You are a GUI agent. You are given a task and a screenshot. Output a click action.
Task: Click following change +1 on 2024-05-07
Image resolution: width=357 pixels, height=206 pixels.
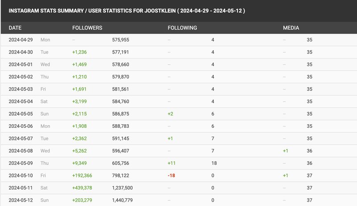click(170, 139)
